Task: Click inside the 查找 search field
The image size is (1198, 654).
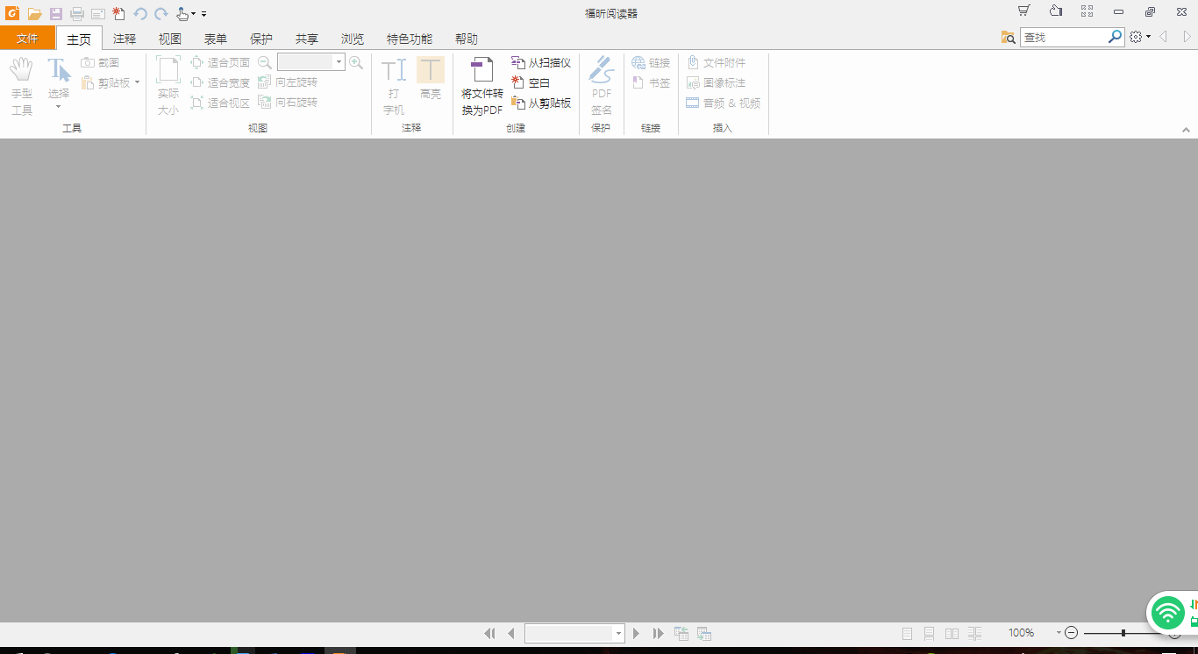Action: tap(1063, 37)
